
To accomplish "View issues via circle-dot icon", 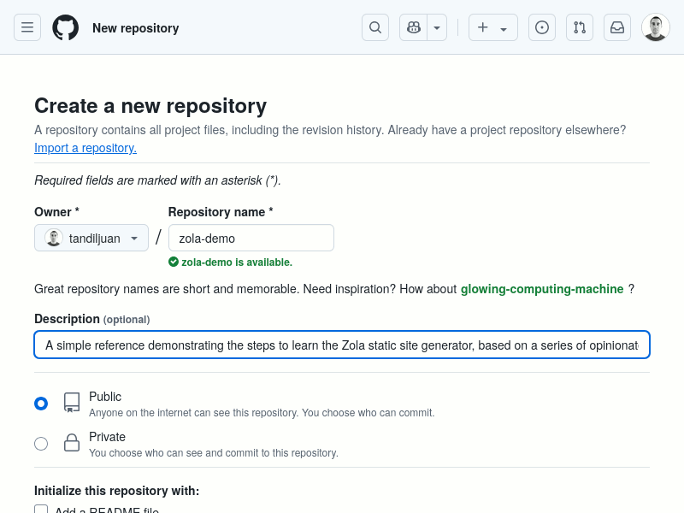I will (x=542, y=27).
